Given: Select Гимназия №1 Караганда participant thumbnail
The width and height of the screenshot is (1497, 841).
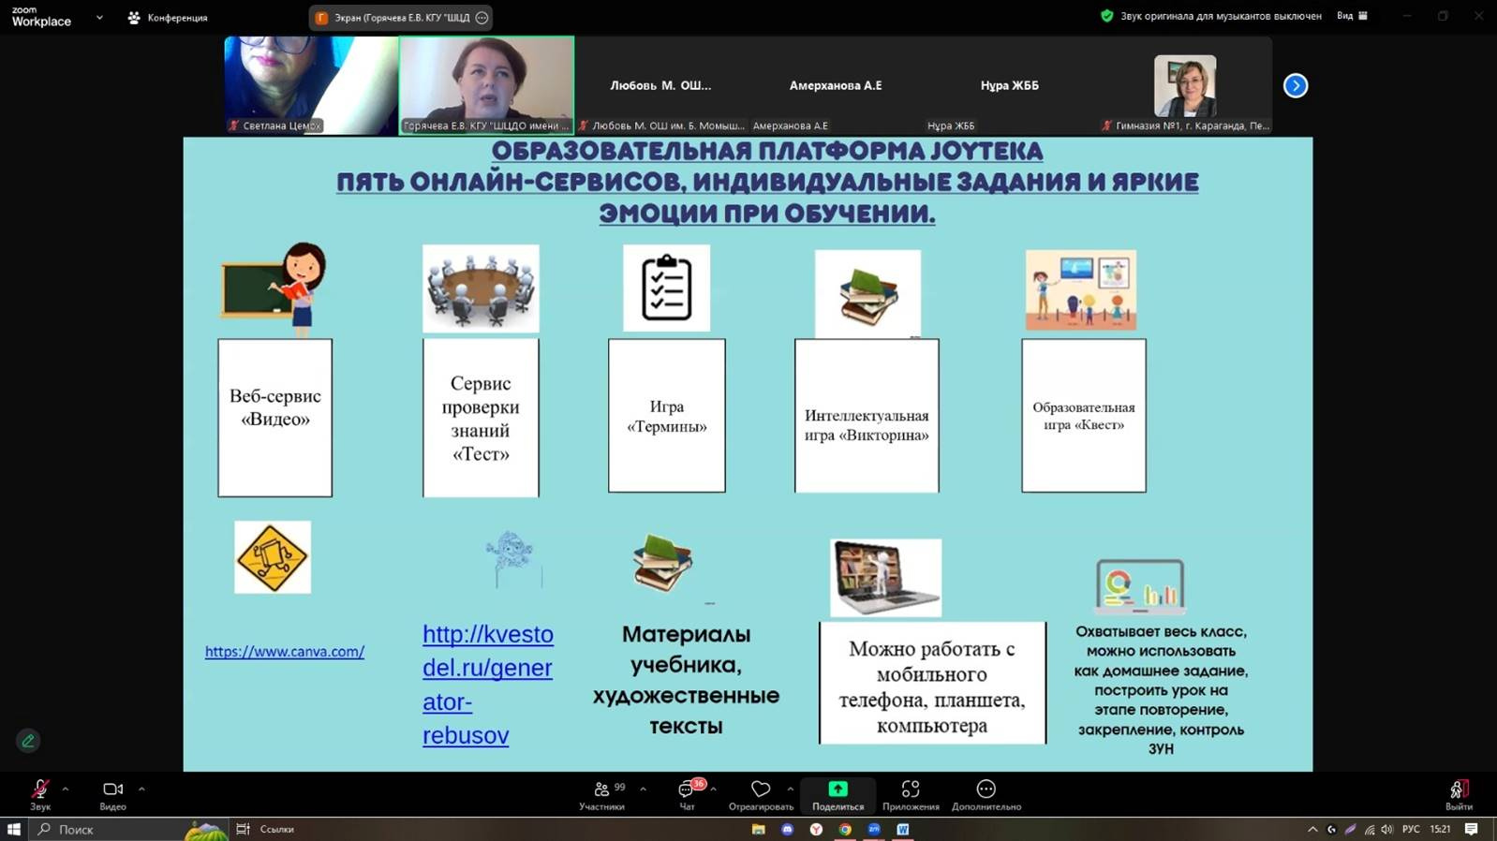Looking at the screenshot, I should point(1185,85).
